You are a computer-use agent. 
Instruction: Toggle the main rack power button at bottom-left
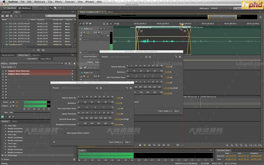tap(3, 117)
